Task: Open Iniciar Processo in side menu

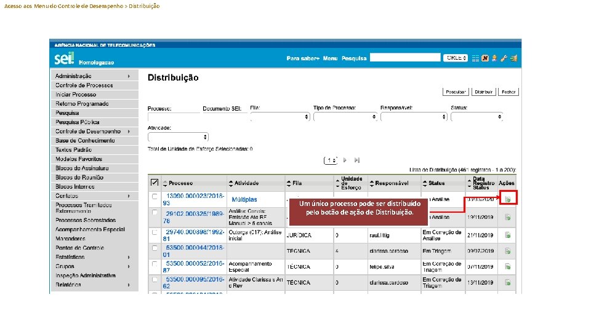Action: tap(94, 95)
